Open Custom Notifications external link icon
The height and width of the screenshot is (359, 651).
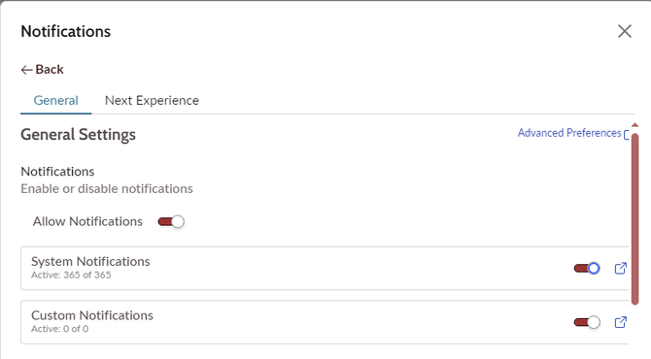coord(620,322)
